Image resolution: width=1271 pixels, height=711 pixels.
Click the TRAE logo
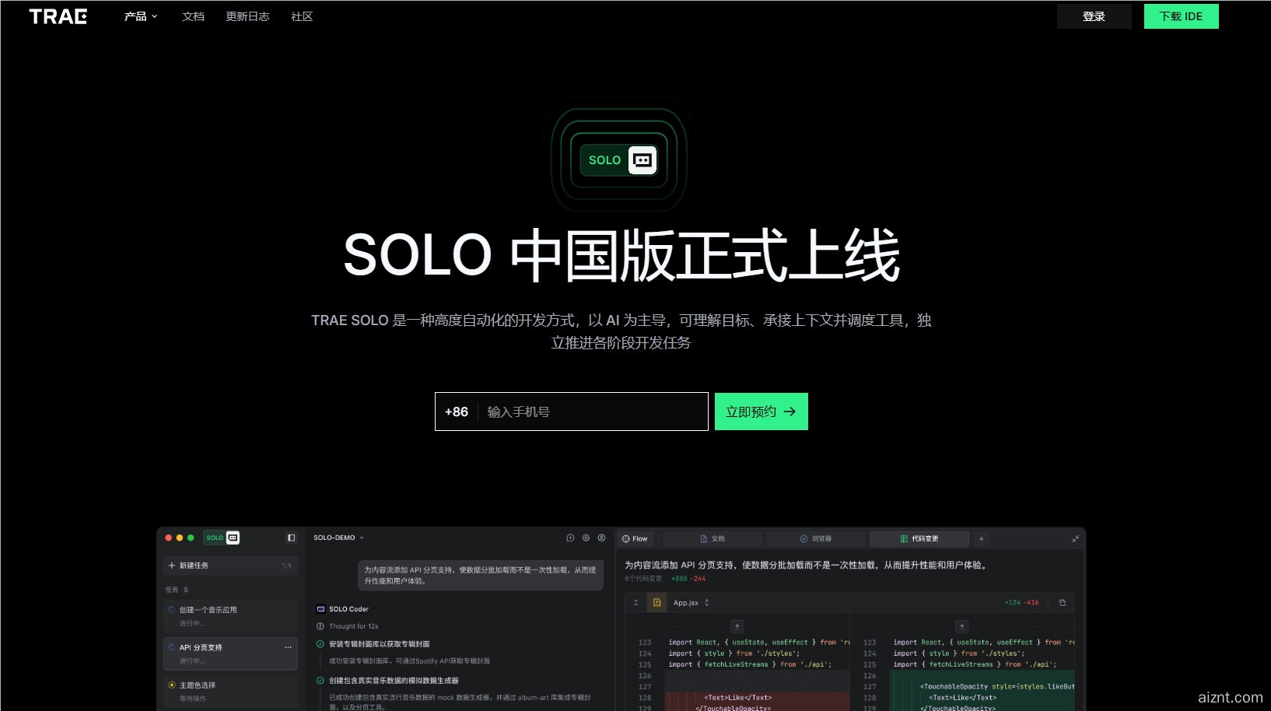[59, 16]
